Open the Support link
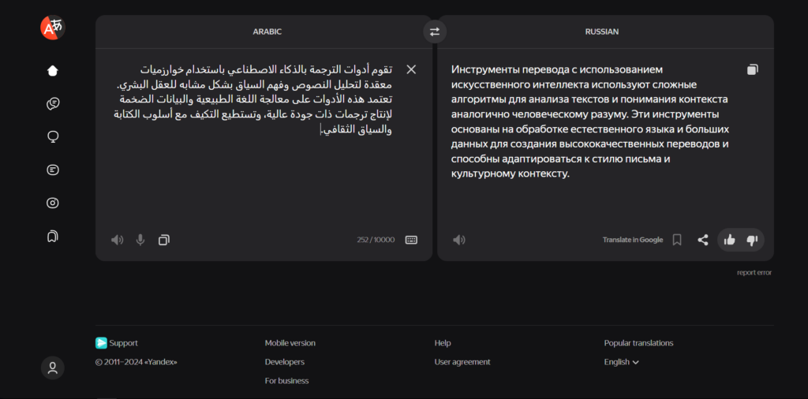 123,343
